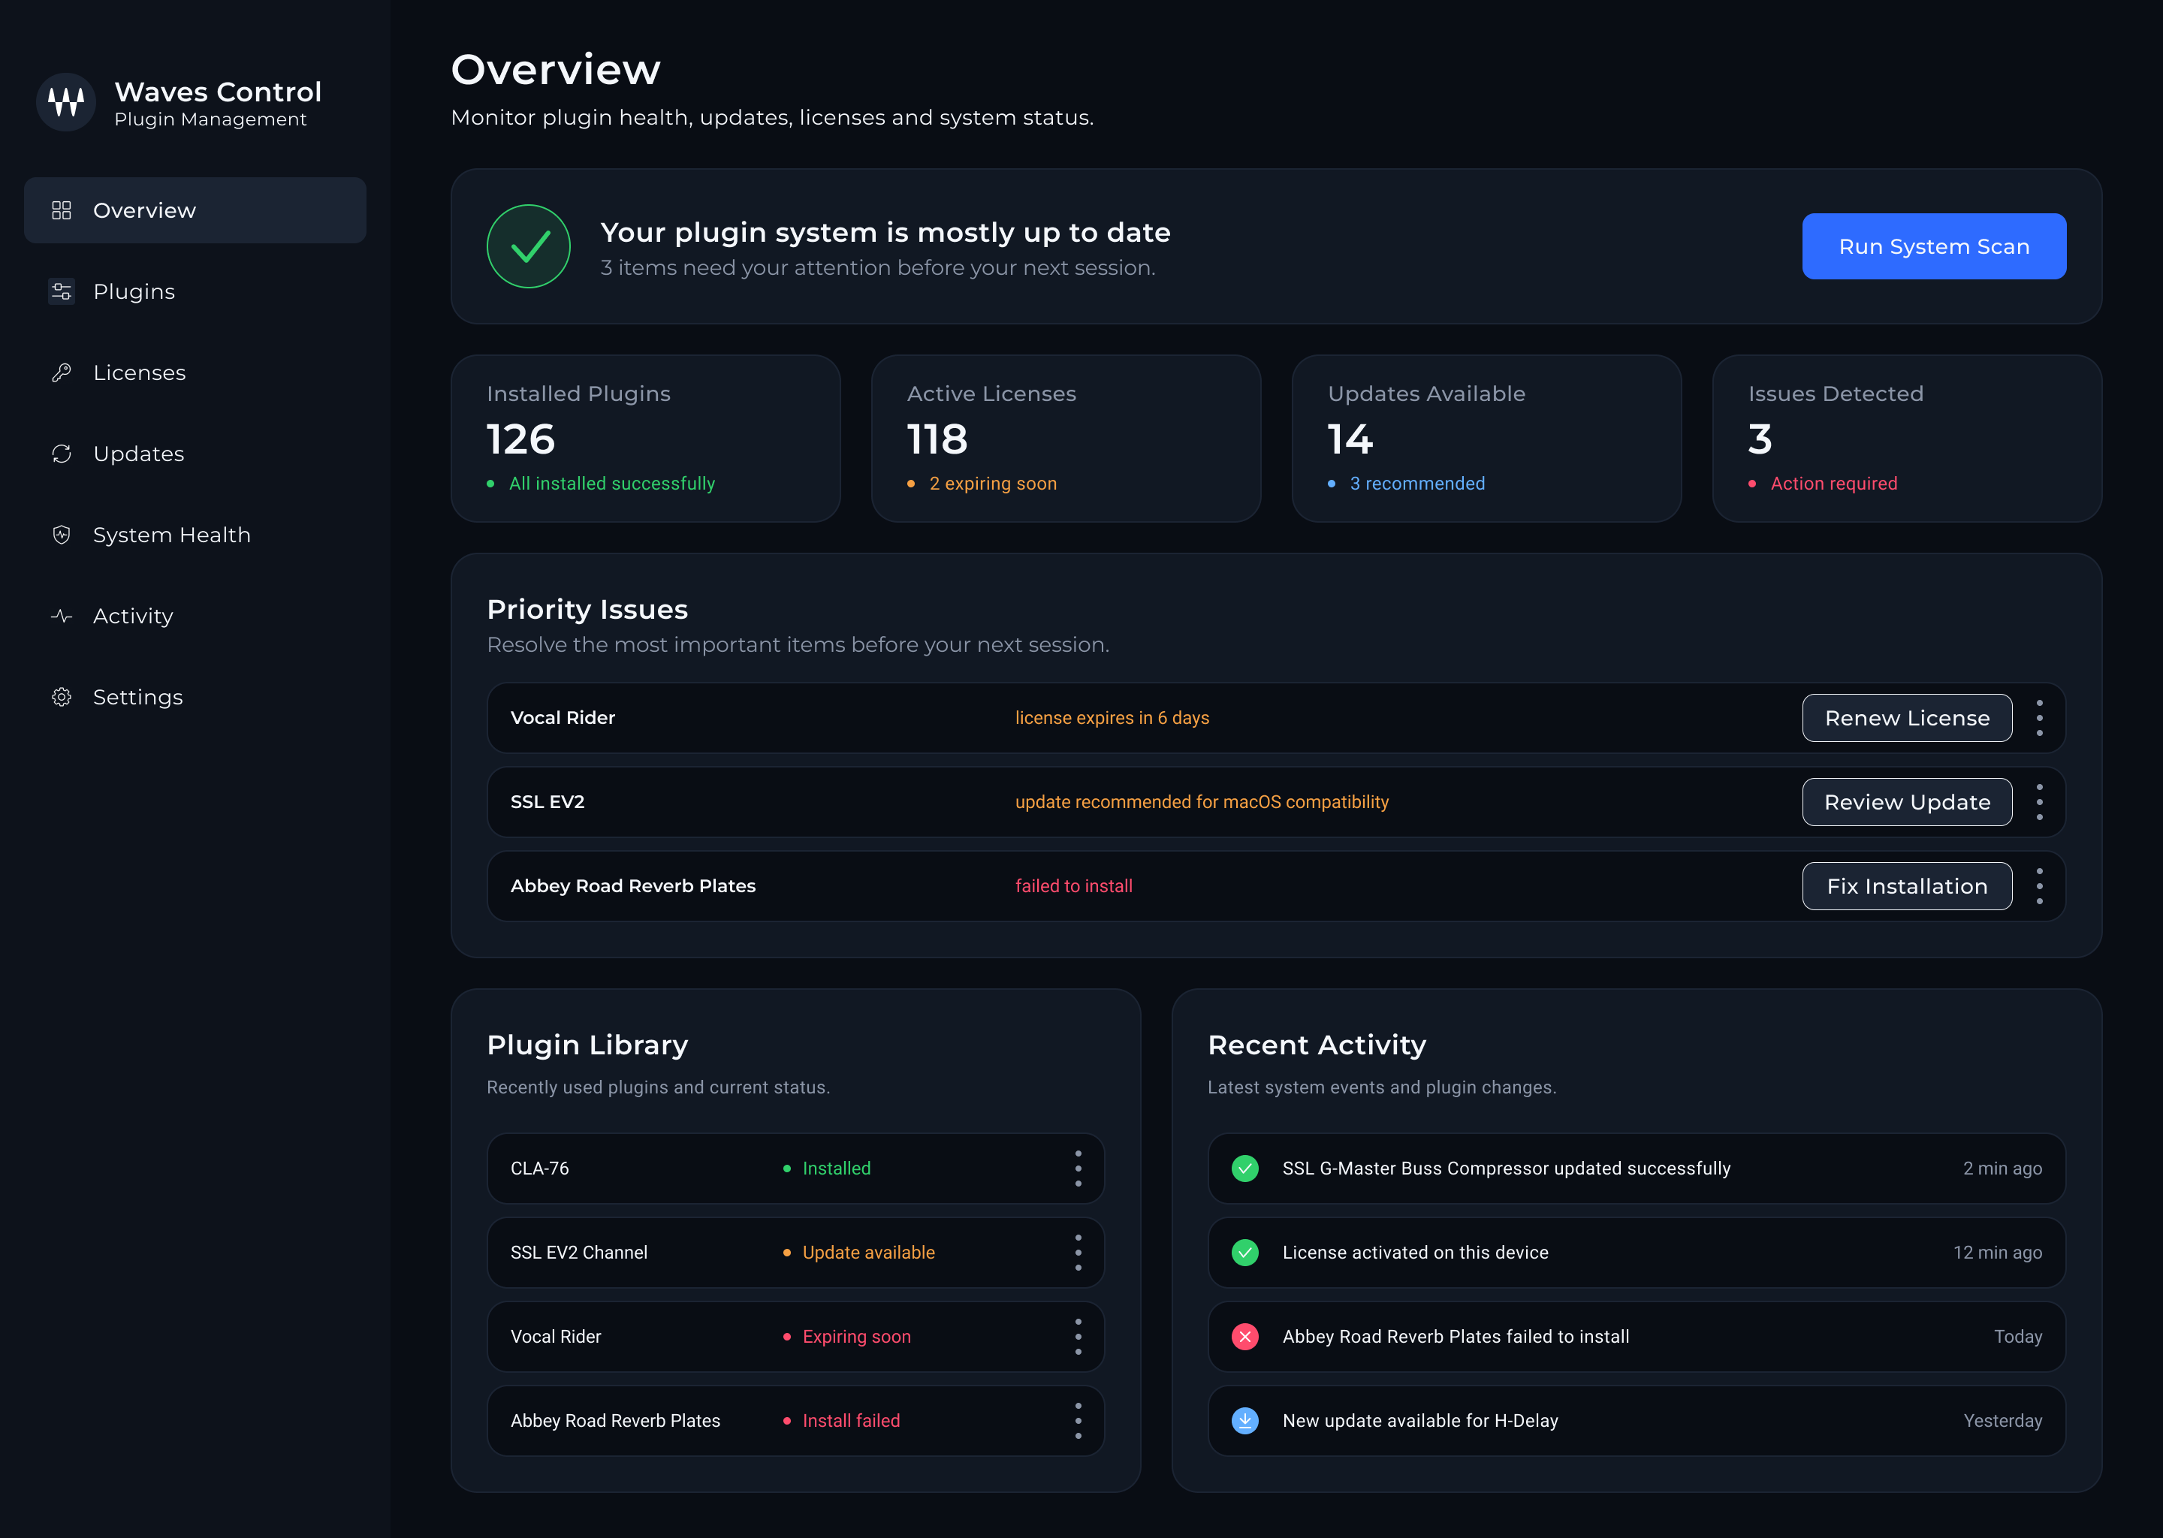
Task: Click success icon for License activated event
Action: [x=1244, y=1253]
